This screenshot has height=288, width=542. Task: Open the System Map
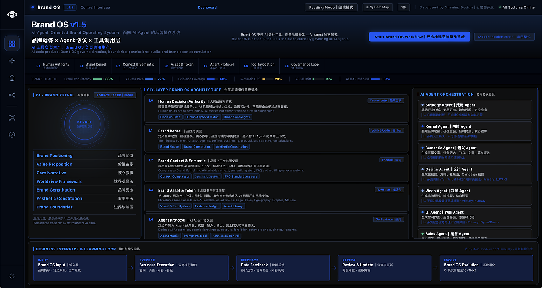tap(377, 7)
